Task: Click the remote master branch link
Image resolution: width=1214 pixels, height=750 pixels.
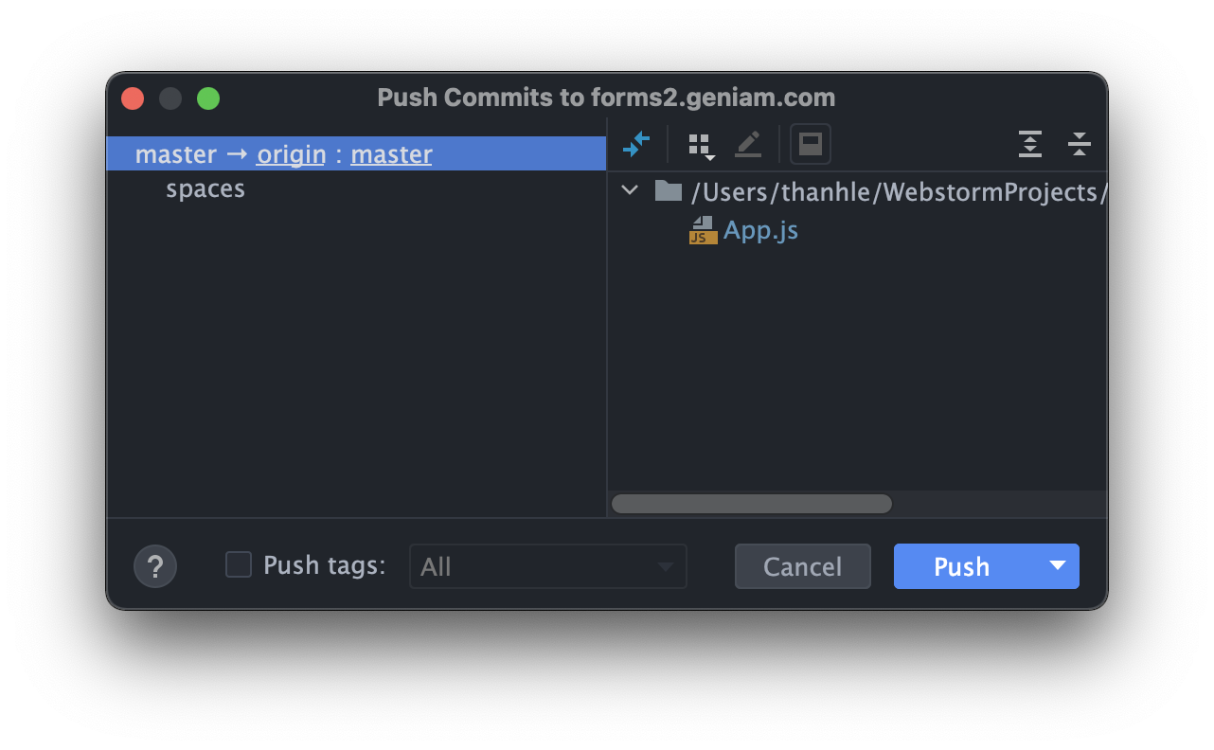Action: [x=391, y=154]
